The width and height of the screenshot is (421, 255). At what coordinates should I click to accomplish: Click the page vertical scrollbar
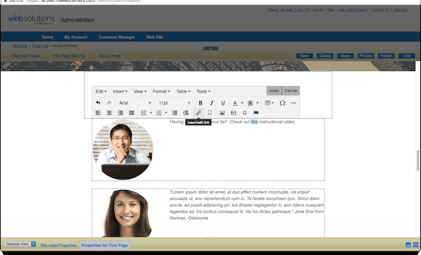coord(417,160)
